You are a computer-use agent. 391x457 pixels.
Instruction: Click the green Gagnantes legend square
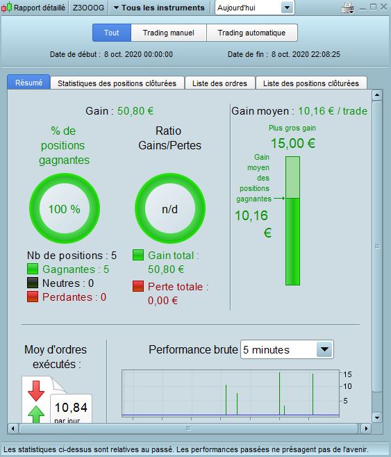pos(33,269)
